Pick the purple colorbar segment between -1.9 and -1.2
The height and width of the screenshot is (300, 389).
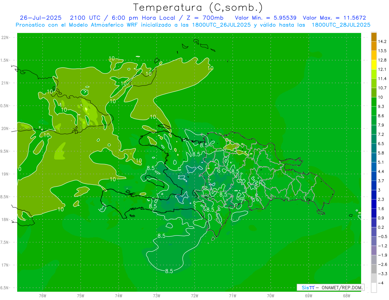coord(374,250)
